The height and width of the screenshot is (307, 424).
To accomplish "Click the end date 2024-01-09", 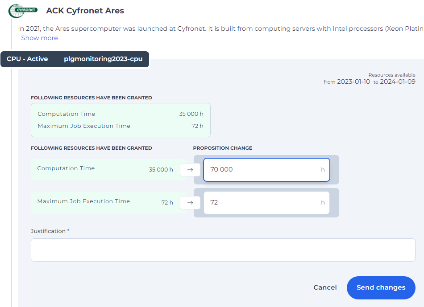I will (398, 82).
